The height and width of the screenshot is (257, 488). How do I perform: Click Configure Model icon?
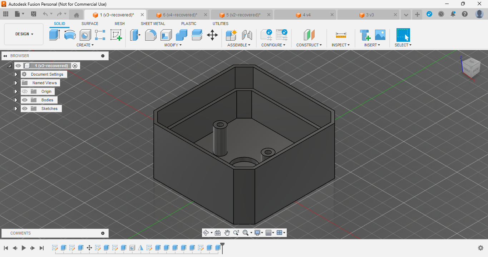click(x=266, y=35)
